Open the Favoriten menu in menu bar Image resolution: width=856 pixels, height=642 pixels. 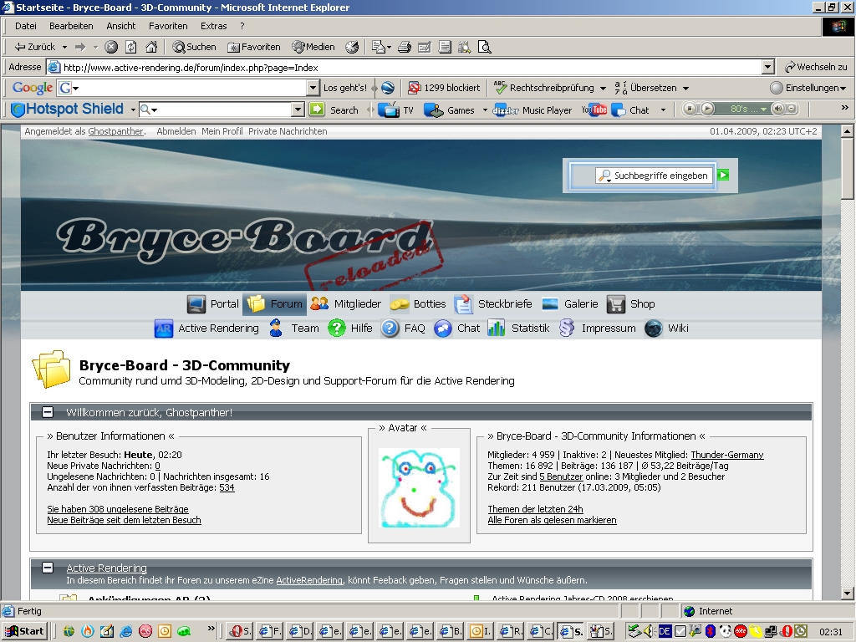168,26
